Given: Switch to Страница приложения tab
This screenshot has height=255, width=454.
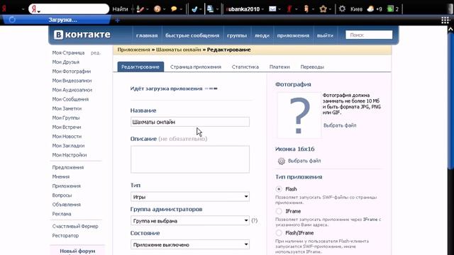Looking at the screenshot, I should click(196, 67).
